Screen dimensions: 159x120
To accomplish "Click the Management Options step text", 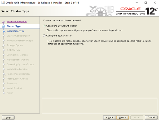I will [x=18, y=59].
